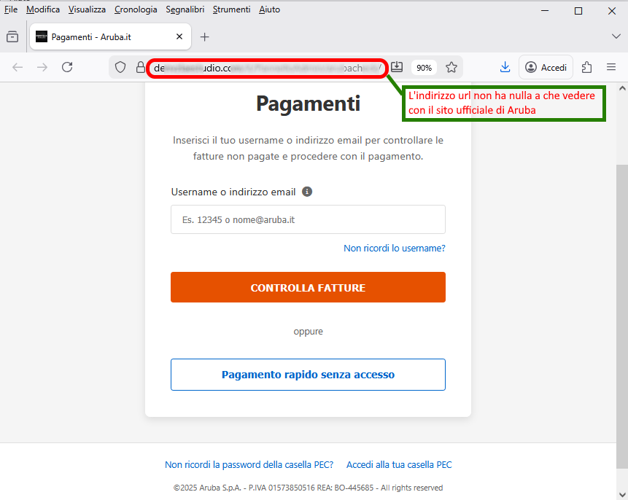Bookmark this page with the star icon
This screenshot has height=500, width=628.
point(451,68)
